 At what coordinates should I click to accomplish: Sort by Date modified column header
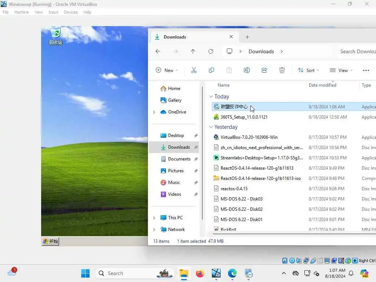[x=322, y=85]
